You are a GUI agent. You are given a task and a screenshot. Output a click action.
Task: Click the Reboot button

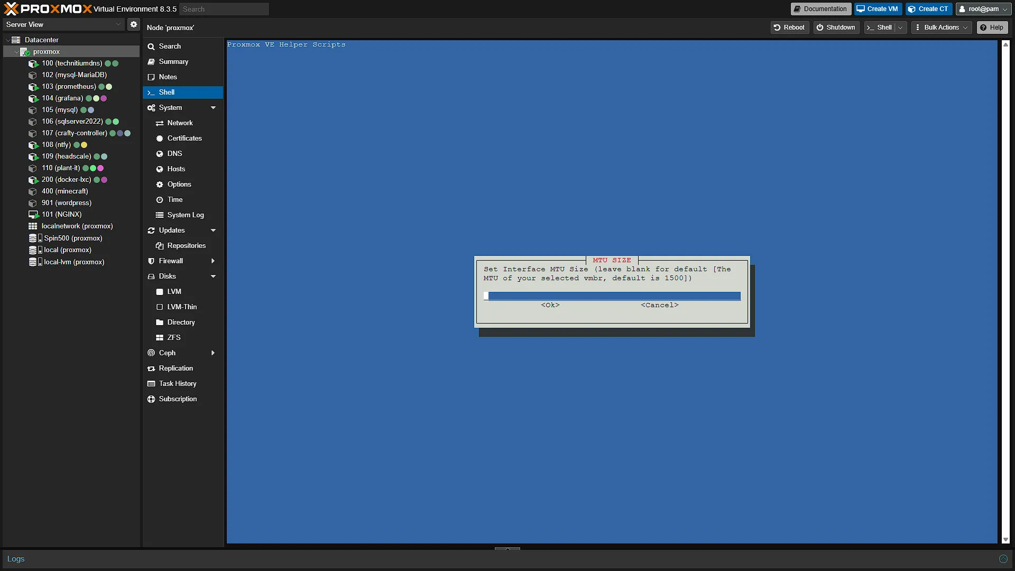point(790,27)
